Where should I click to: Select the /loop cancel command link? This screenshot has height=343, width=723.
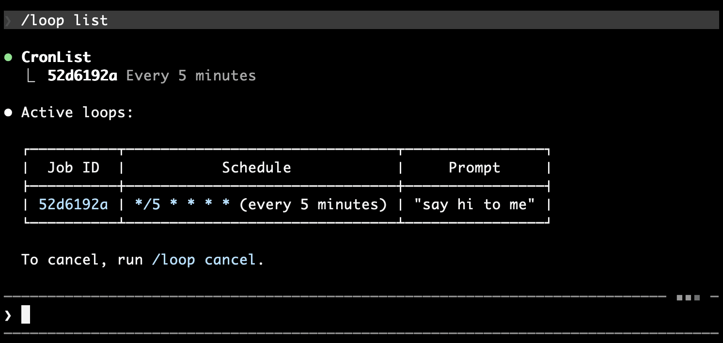pos(204,260)
